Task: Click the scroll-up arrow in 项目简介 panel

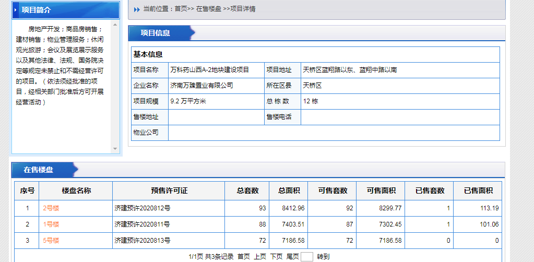Action: coord(115,25)
